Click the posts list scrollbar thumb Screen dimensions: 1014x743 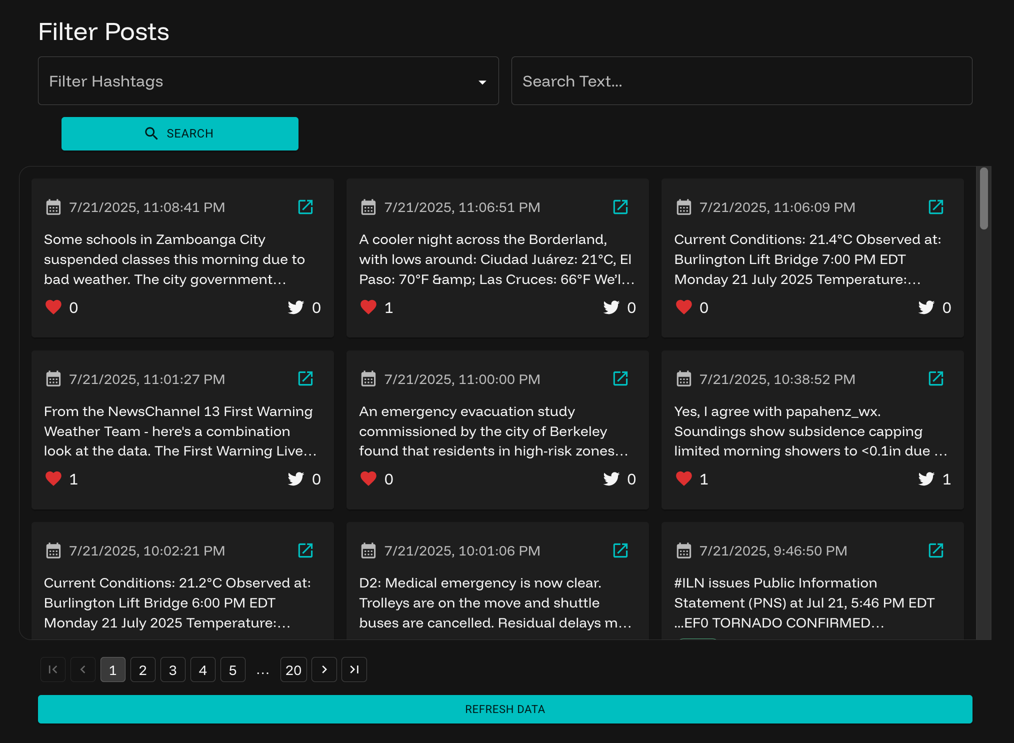click(983, 199)
